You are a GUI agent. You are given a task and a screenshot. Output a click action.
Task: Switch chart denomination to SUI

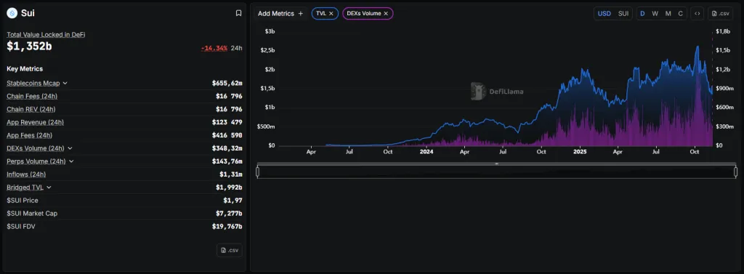[623, 14]
